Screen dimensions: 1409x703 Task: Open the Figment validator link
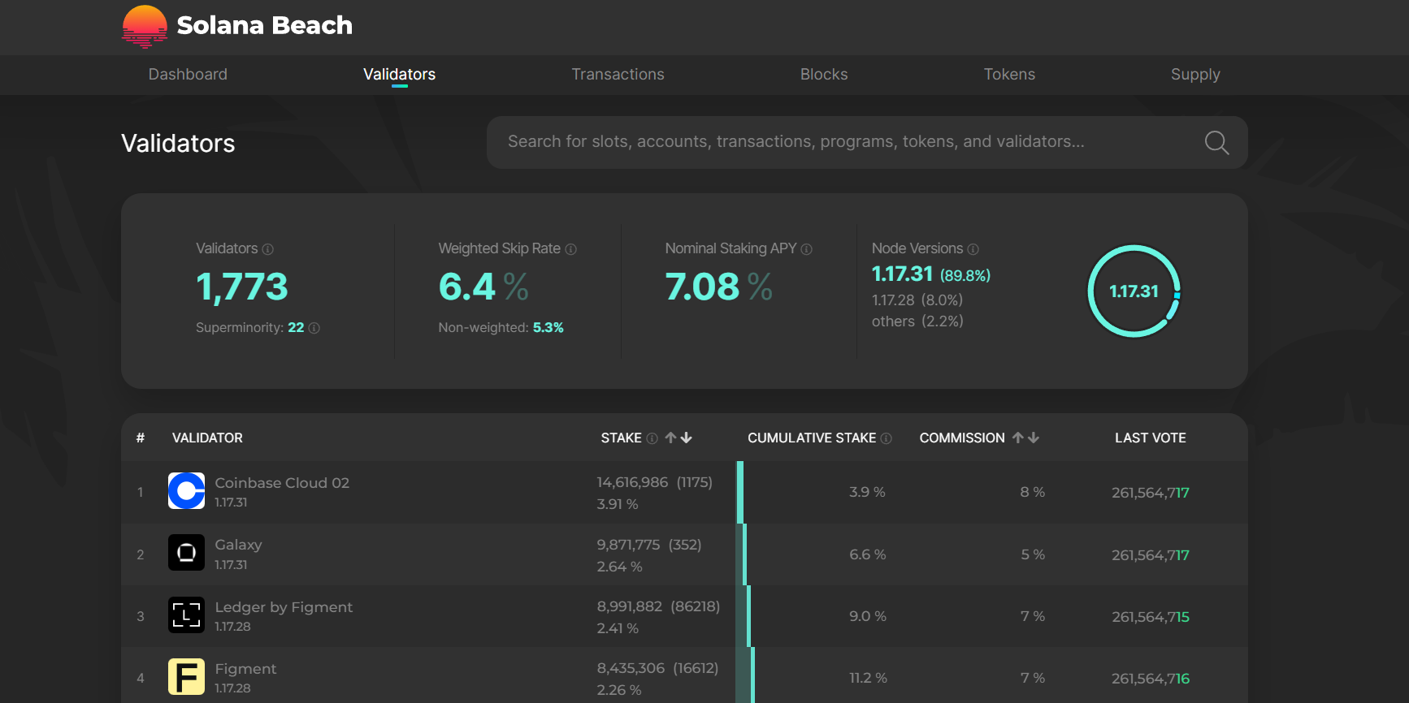tap(245, 669)
